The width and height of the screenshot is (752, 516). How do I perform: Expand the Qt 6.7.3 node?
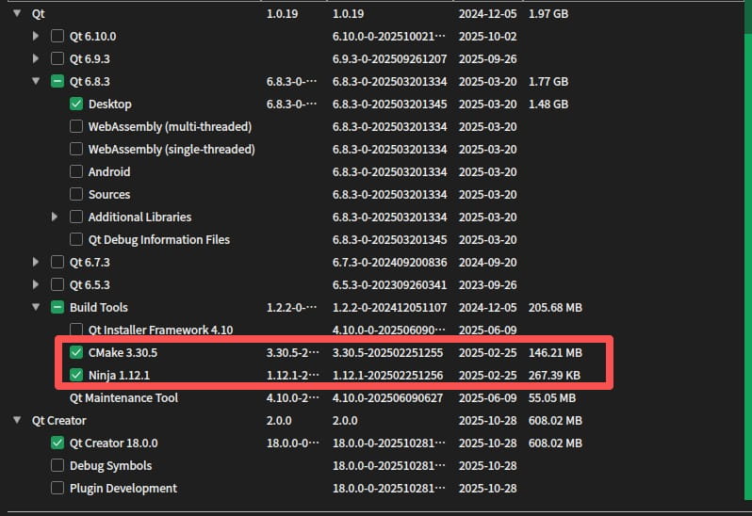(x=36, y=262)
